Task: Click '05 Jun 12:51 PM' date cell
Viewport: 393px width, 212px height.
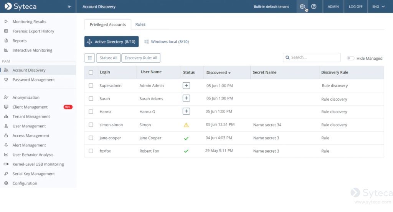Action: coord(220,124)
